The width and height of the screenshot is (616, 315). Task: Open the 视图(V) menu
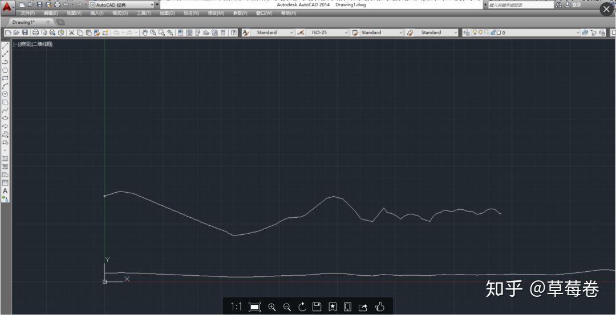point(74,13)
